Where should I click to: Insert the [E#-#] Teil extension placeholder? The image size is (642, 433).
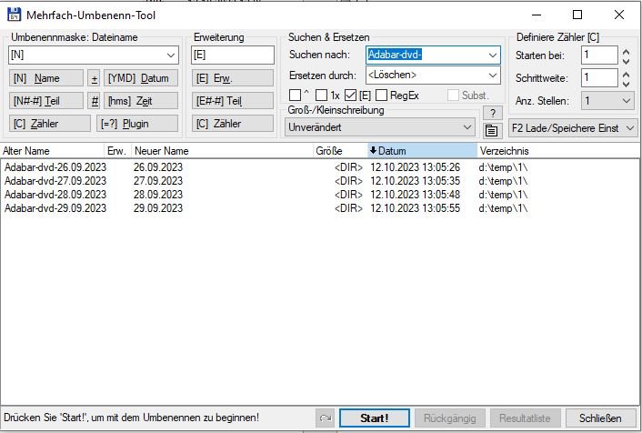(233, 101)
